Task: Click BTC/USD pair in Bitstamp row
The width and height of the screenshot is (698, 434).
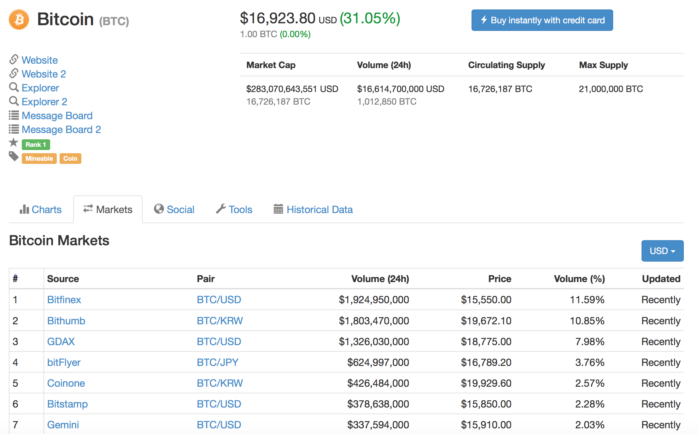Action: [219, 404]
